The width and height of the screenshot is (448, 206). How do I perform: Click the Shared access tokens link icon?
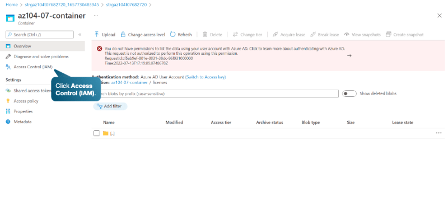coord(8,91)
